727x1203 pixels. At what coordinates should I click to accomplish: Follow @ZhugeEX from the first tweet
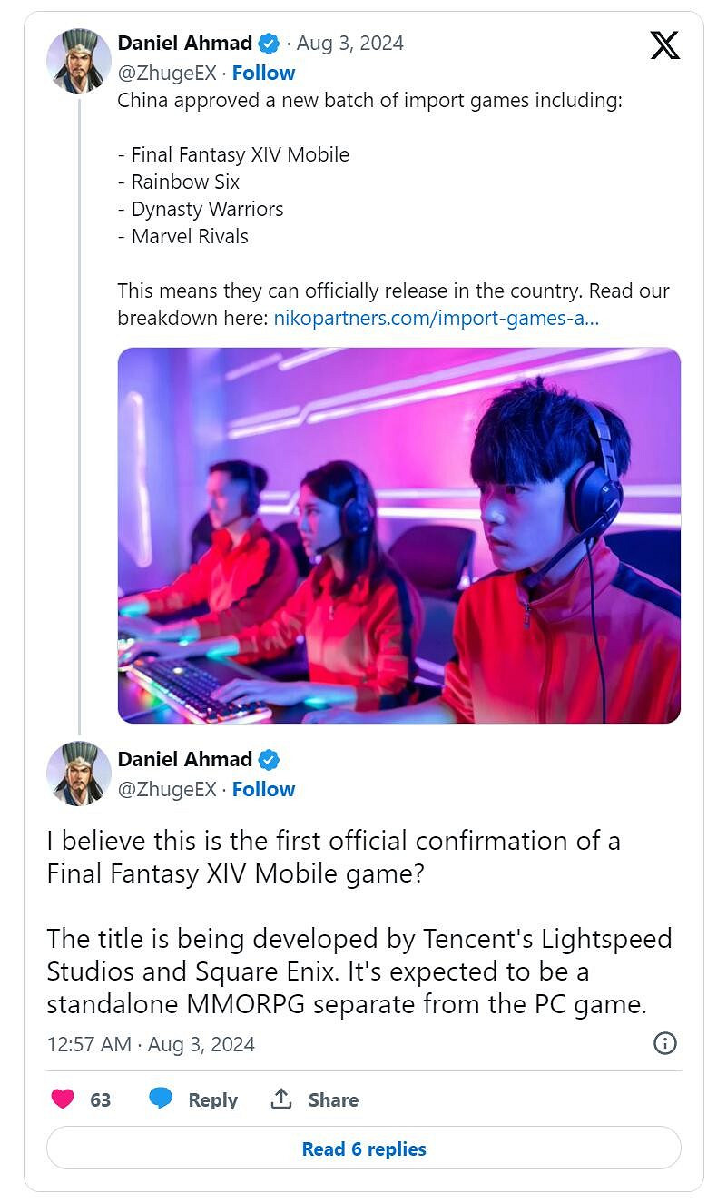click(263, 73)
